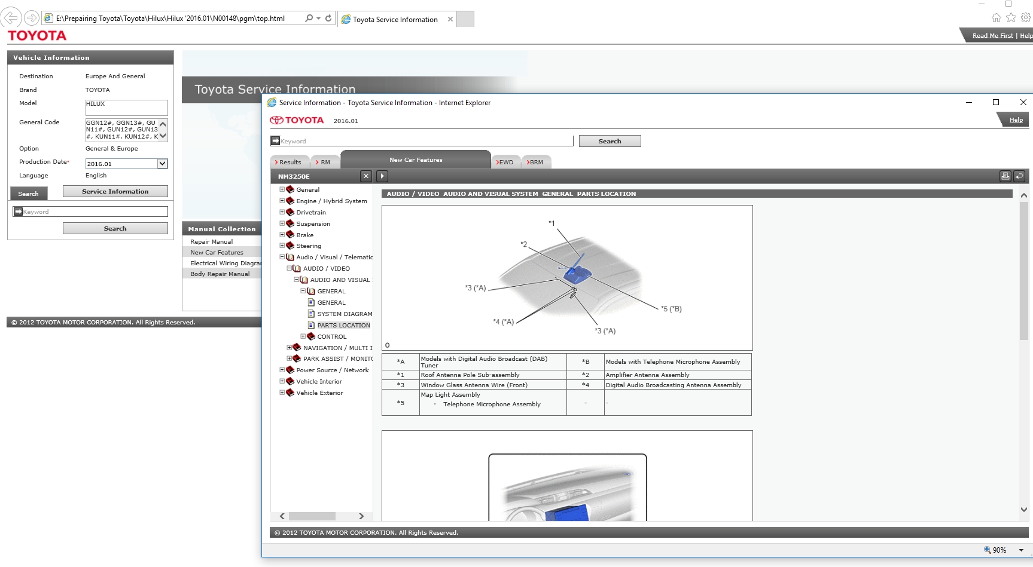Open the SYSTEM DIAGRAM tree item
1033x567 pixels.
pyautogui.click(x=345, y=314)
